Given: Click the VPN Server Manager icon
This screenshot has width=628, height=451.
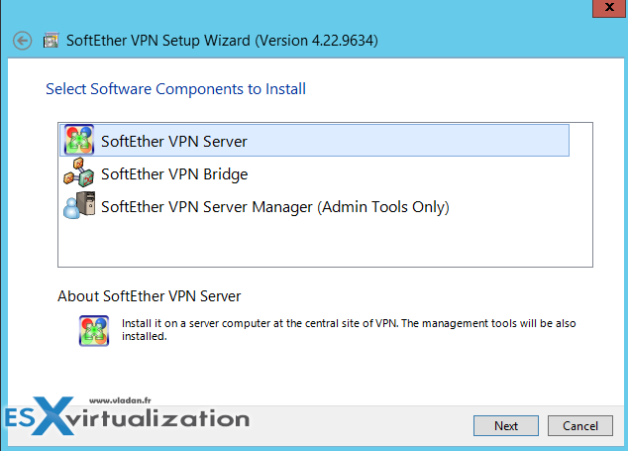Looking at the screenshot, I should click(x=79, y=205).
